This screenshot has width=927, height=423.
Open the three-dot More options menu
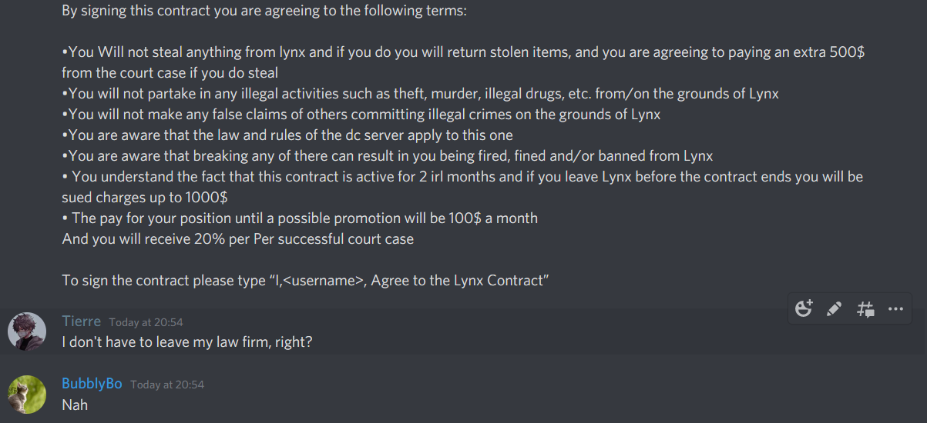(895, 308)
